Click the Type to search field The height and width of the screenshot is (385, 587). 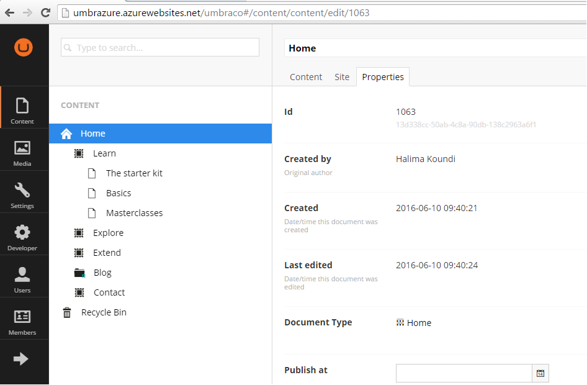coord(160,48)
